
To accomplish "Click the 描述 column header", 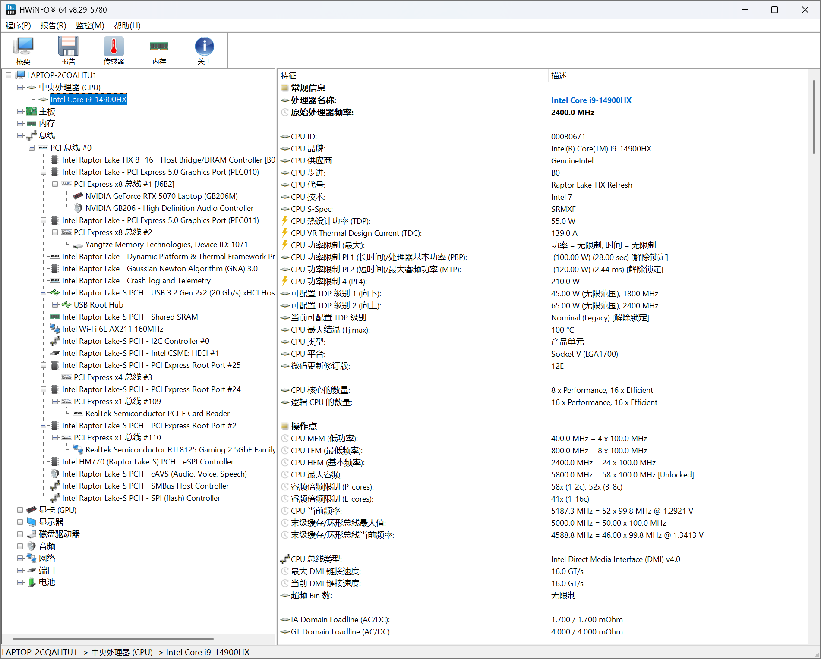I will point(559,76).
